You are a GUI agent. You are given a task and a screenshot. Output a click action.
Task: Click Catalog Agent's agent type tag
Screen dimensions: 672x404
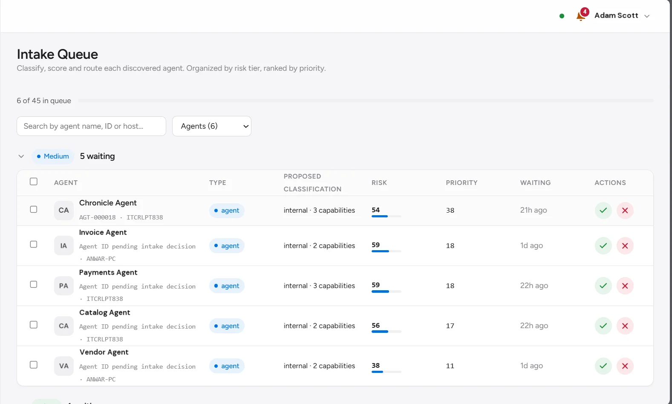[x=227, y=326]
